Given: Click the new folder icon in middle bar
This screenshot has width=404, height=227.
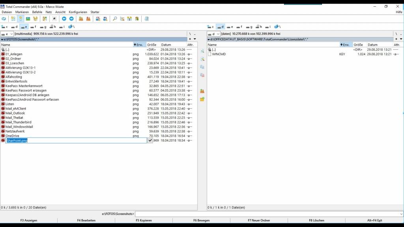Looking at the screenshot, I should tap(202, 99).
